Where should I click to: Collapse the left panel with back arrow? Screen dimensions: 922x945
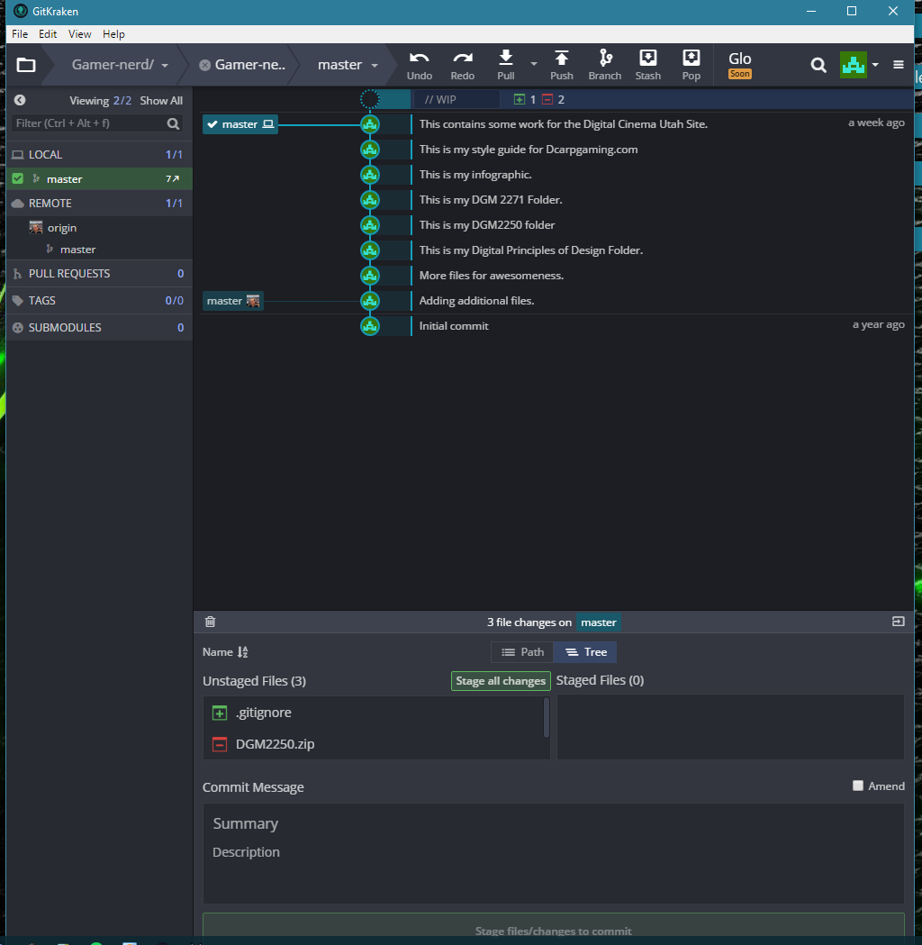[x=20, y=100]
